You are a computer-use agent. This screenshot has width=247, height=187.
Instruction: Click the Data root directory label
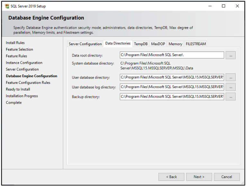click(x=87, y=55)
